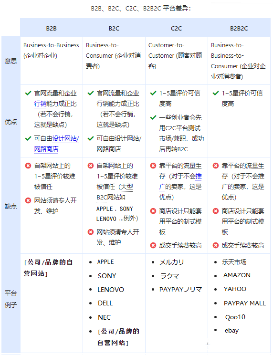
Task: Click [公司/品牌的自营网站] in B2C examples list
Action: click(x=118, y=337)
